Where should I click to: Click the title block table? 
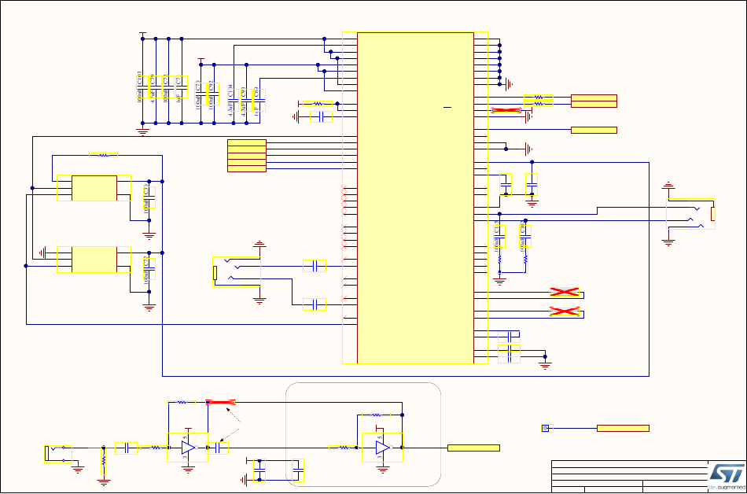tap(630, 477)
